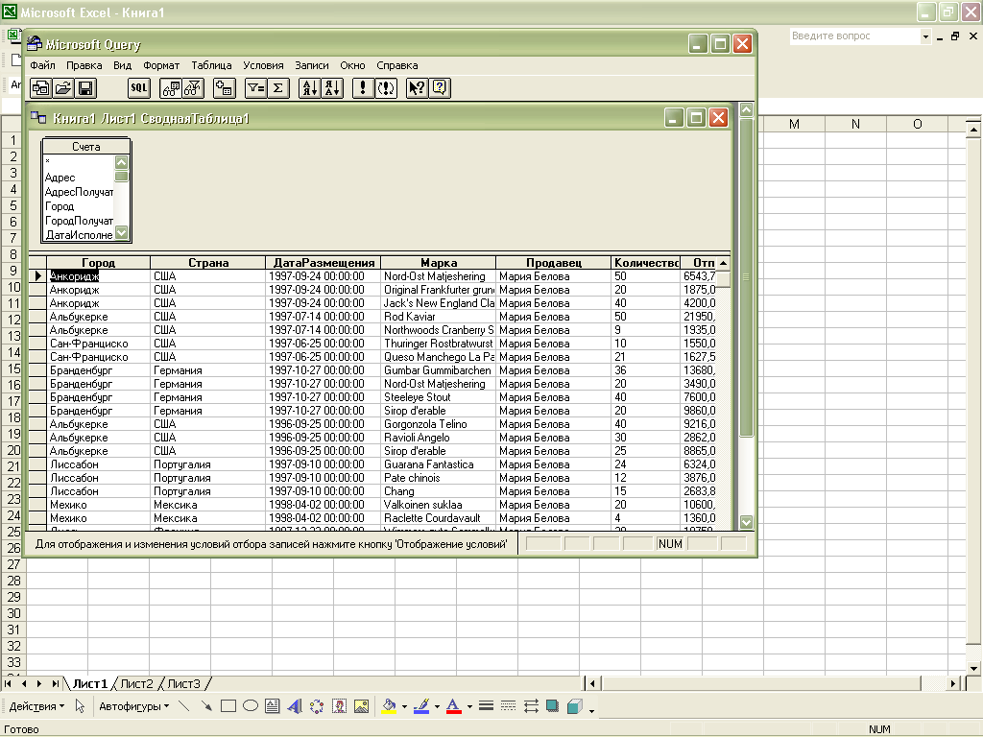Toggle Auto Query exclamation-in-arrows icon
This screenshot has width=983, height=737.
tap(386, 88)
